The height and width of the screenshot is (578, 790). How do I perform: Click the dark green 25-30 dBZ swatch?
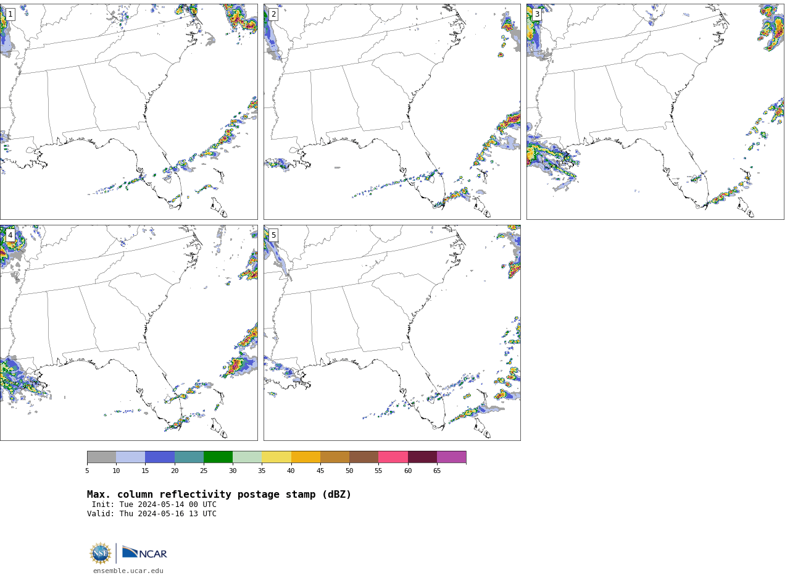[218, 457]
